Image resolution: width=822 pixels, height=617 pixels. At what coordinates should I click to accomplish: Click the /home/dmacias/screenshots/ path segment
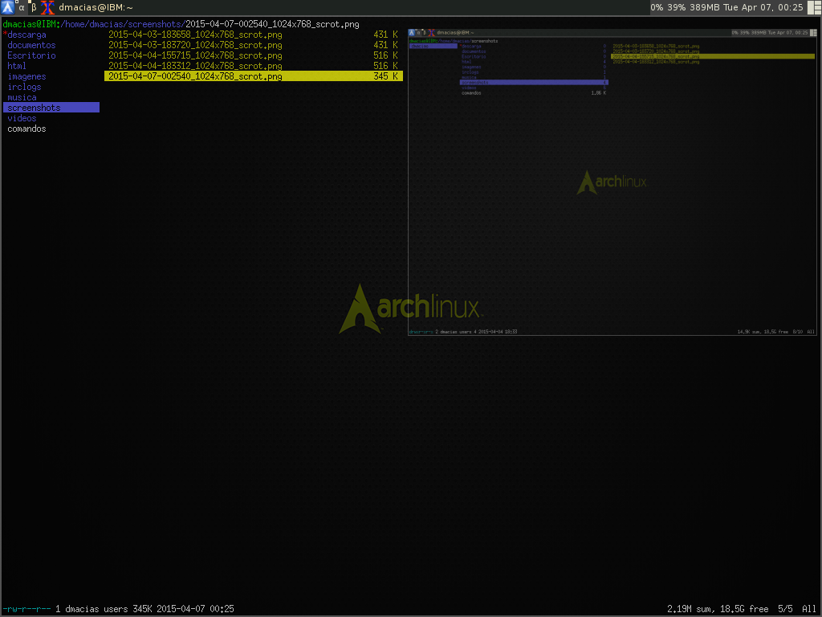[x=123, y=24]
